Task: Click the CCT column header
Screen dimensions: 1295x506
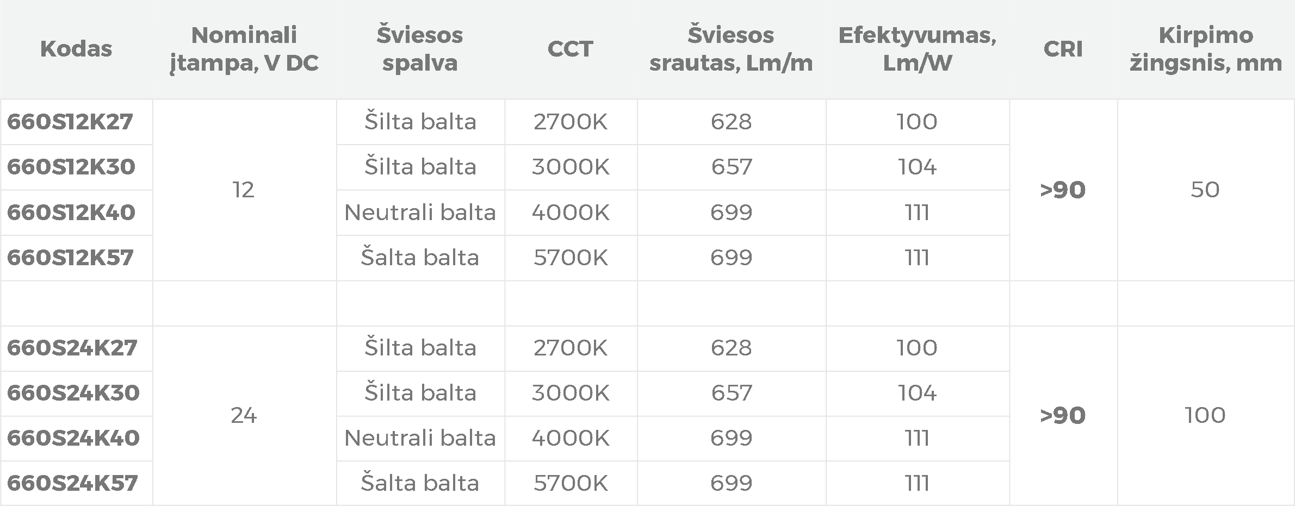Action: click(570, 49)
